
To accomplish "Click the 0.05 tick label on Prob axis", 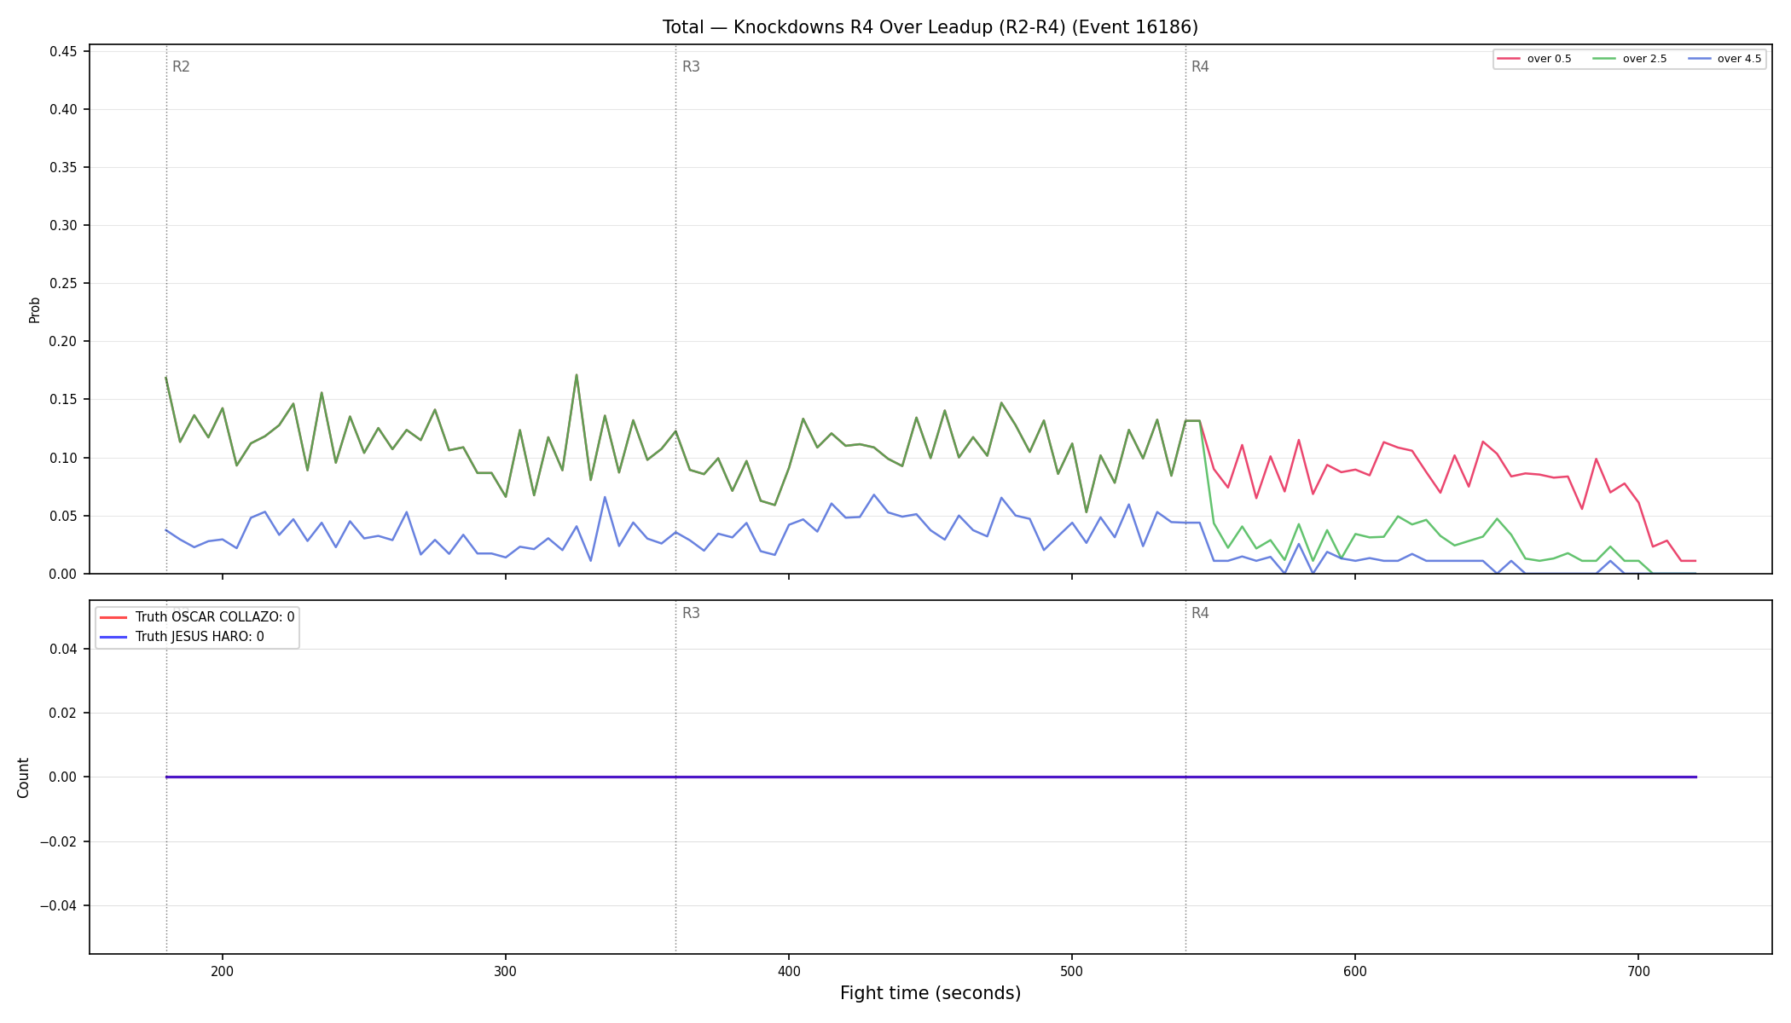I will point(63,516).
